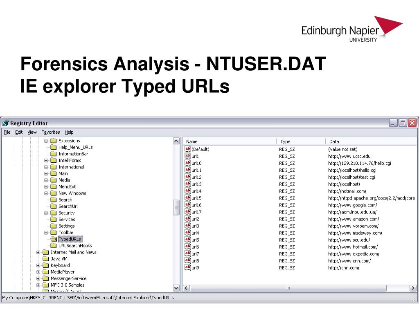
Task: Select the url7 value name
Action: [x=195, y=253]
